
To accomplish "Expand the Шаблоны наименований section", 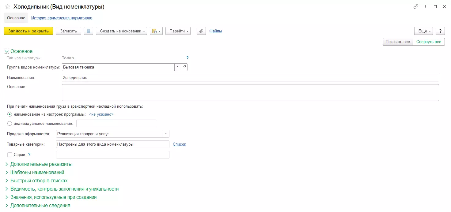I will click(x=37, y=173).
